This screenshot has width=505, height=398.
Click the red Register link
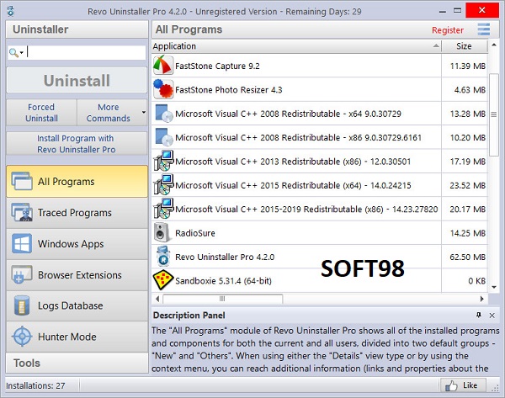tap(448, 30)
